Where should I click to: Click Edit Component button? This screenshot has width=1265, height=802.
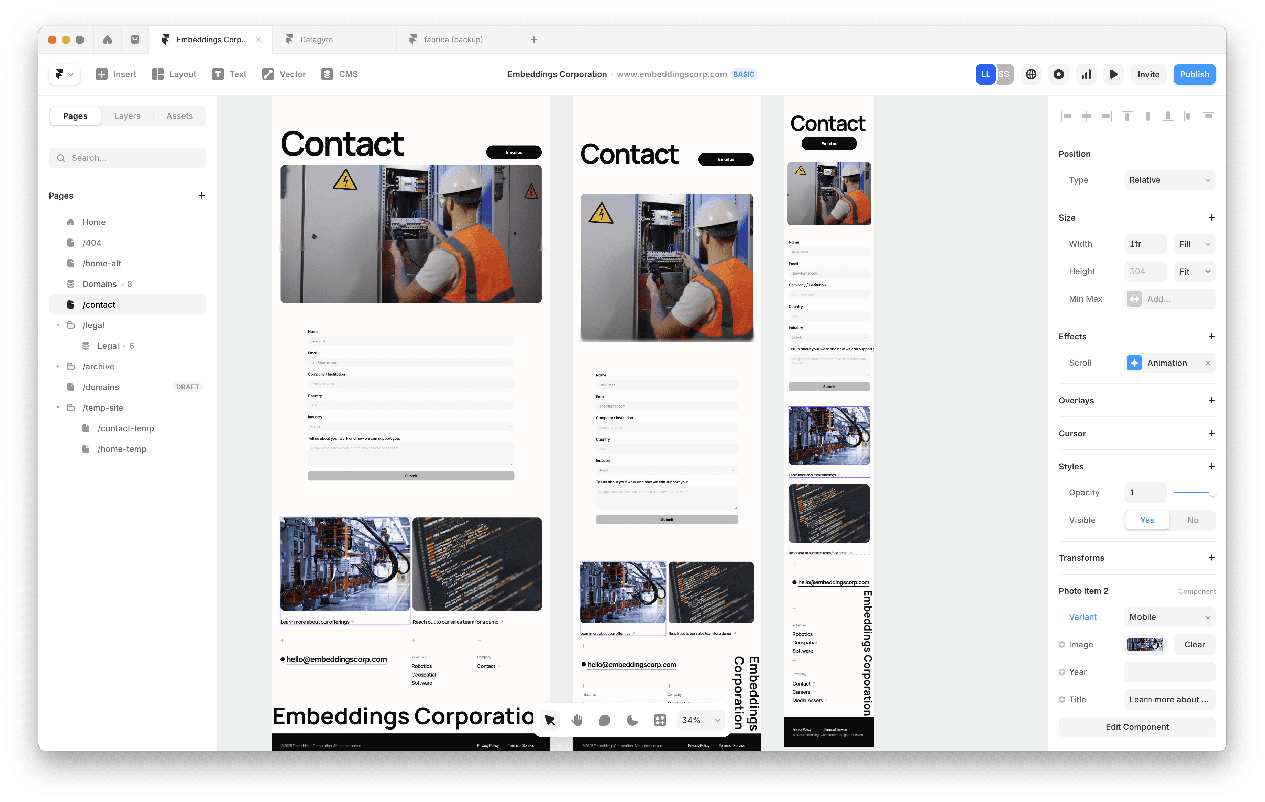tap(1137, 727)
